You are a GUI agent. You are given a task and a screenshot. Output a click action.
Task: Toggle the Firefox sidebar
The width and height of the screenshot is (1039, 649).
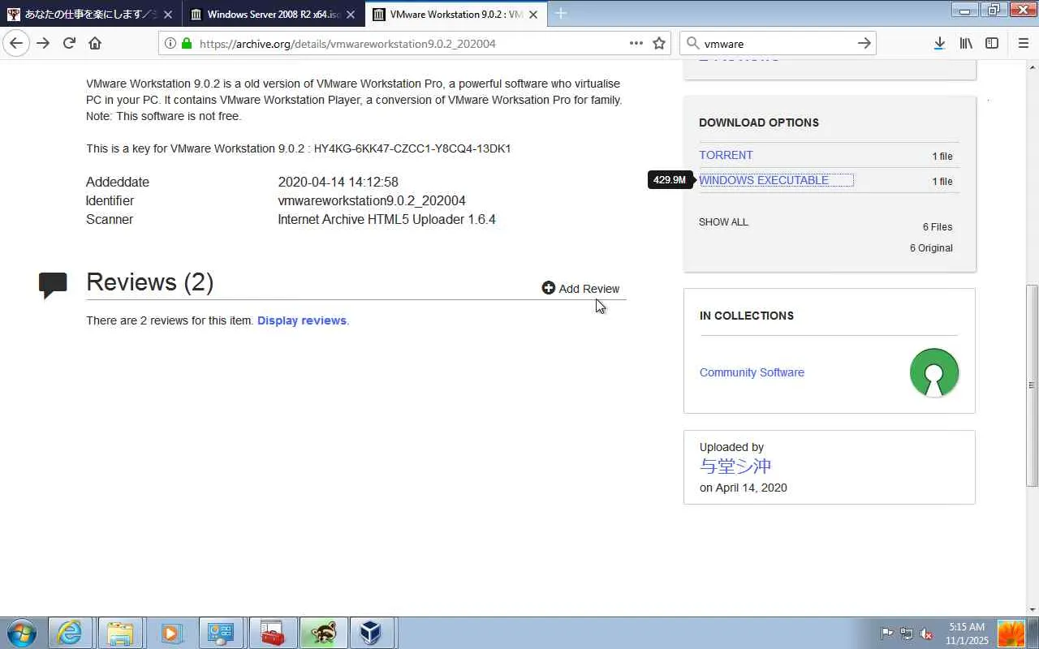(x=992, y=44)
